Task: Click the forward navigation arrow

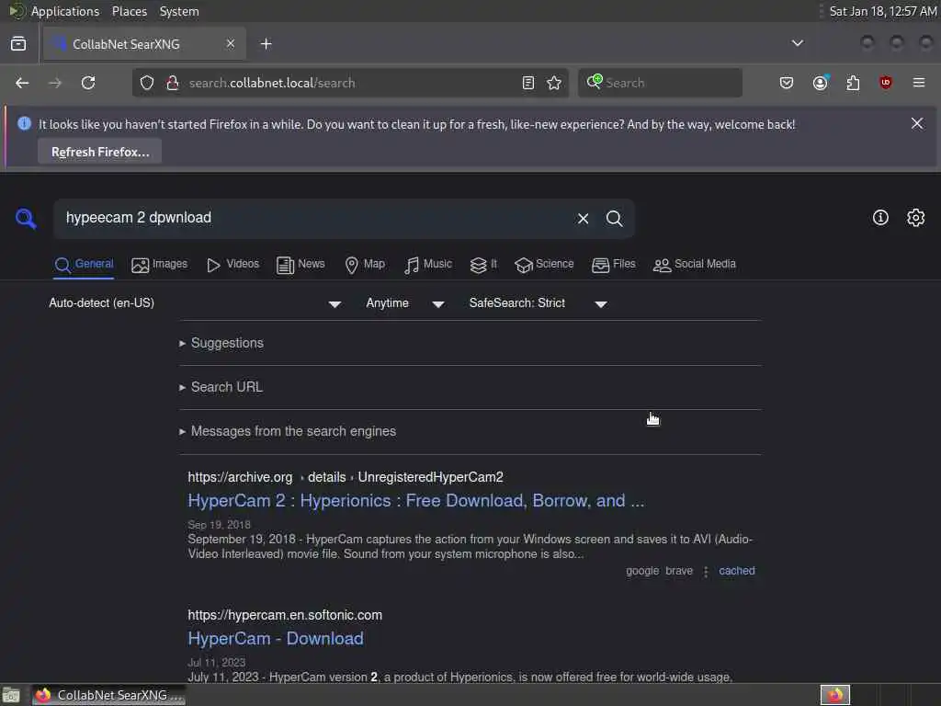Action: pos(55,83)
